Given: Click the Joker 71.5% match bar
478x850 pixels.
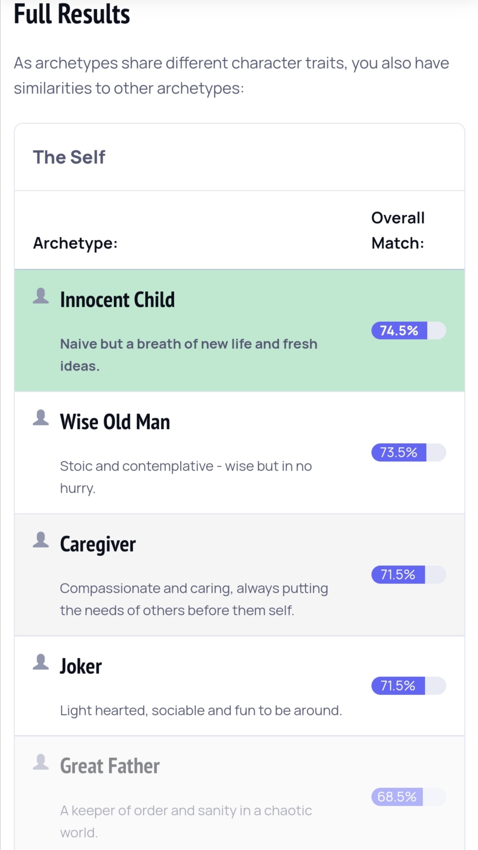Looking at the screenshot, I should (409, 686).
